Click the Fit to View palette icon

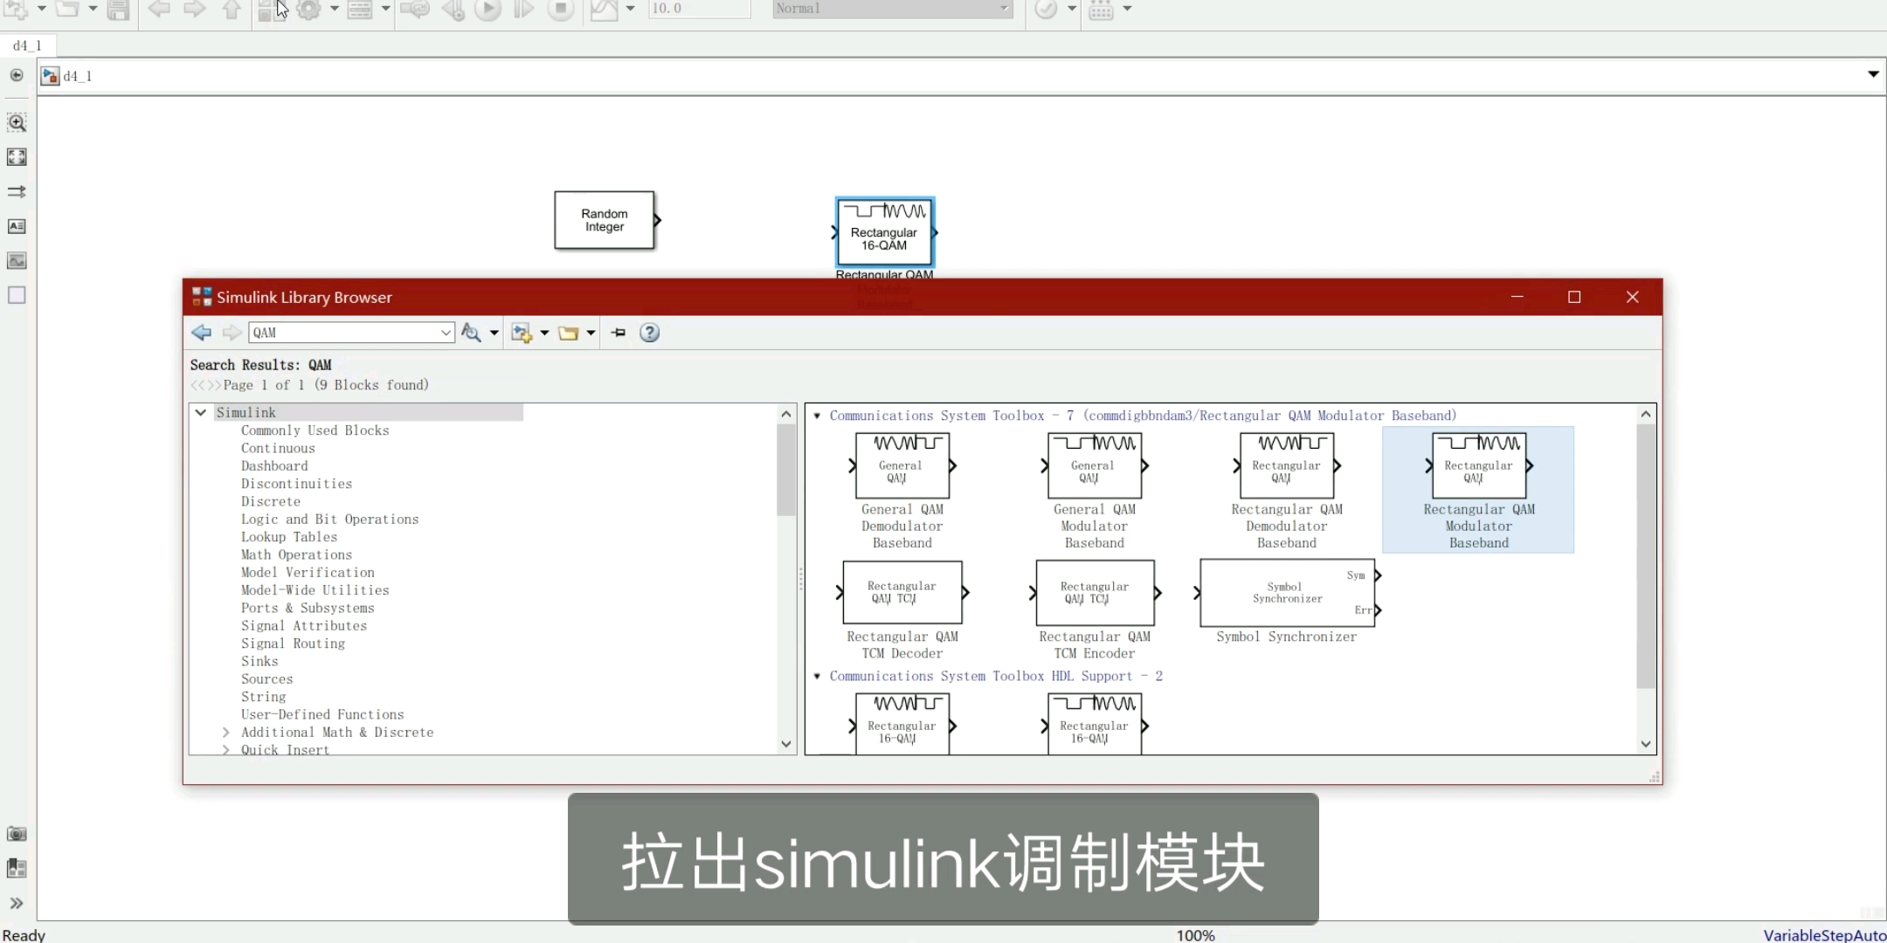pyautogui.click(x=17, y=157)
